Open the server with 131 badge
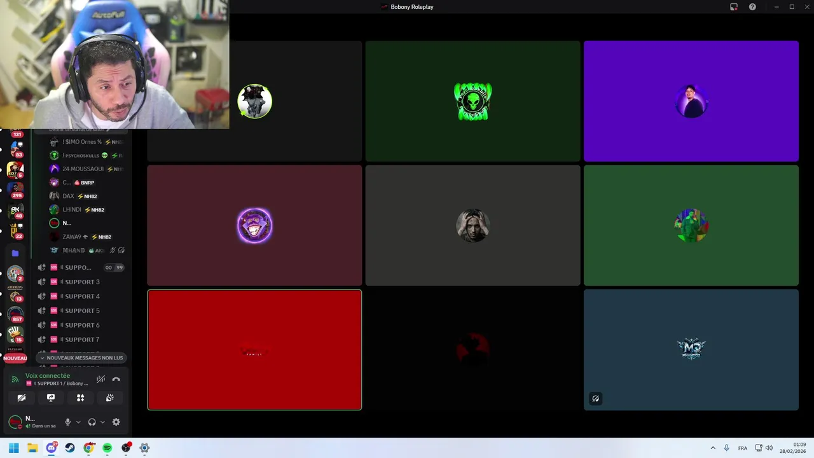The height and width of the screenshot is (458, 814). coord(15,132)
